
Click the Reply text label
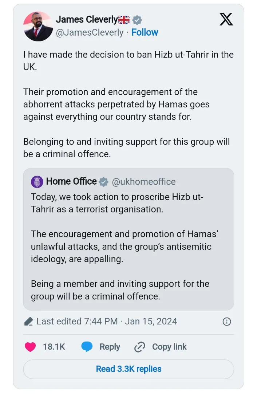pos(110,347)
